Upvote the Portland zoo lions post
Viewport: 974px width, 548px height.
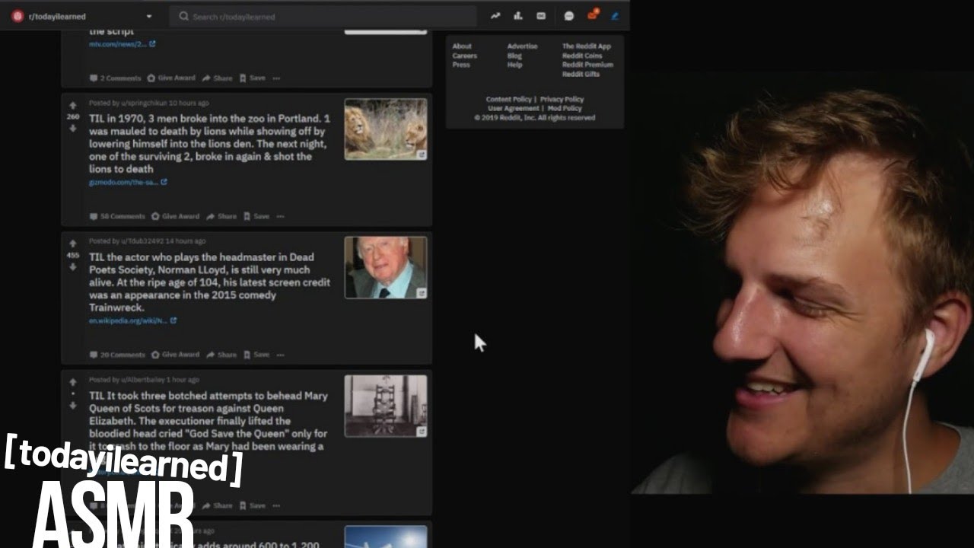(x=73, y=106)
